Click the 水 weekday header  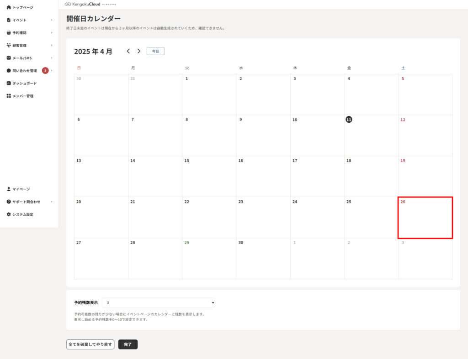(x=241, y=68)
